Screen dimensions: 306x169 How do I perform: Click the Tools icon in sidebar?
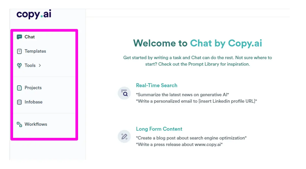19,66
